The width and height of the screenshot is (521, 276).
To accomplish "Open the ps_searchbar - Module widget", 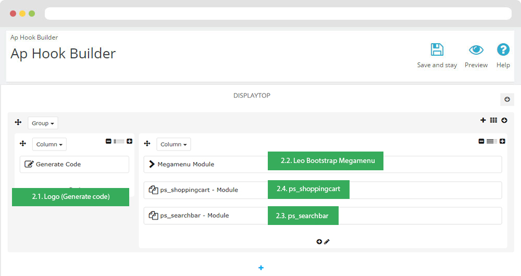I will pyautogui.click(x=322, y=216).
